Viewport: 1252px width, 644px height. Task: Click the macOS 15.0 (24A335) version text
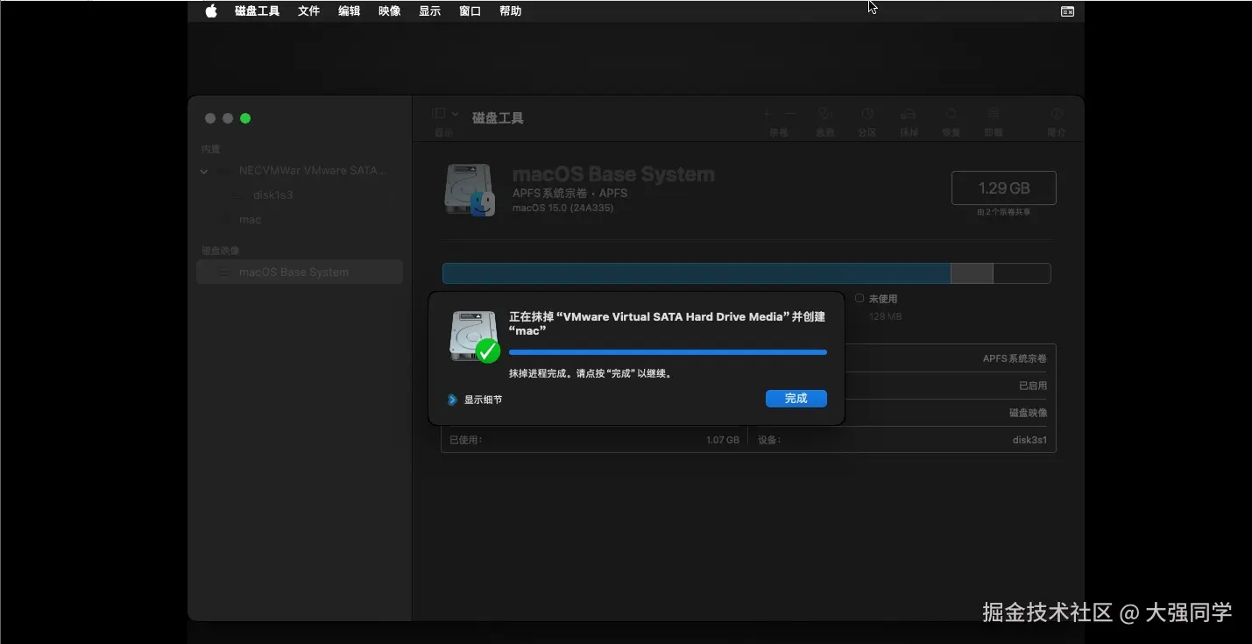(x=562, y=209)
